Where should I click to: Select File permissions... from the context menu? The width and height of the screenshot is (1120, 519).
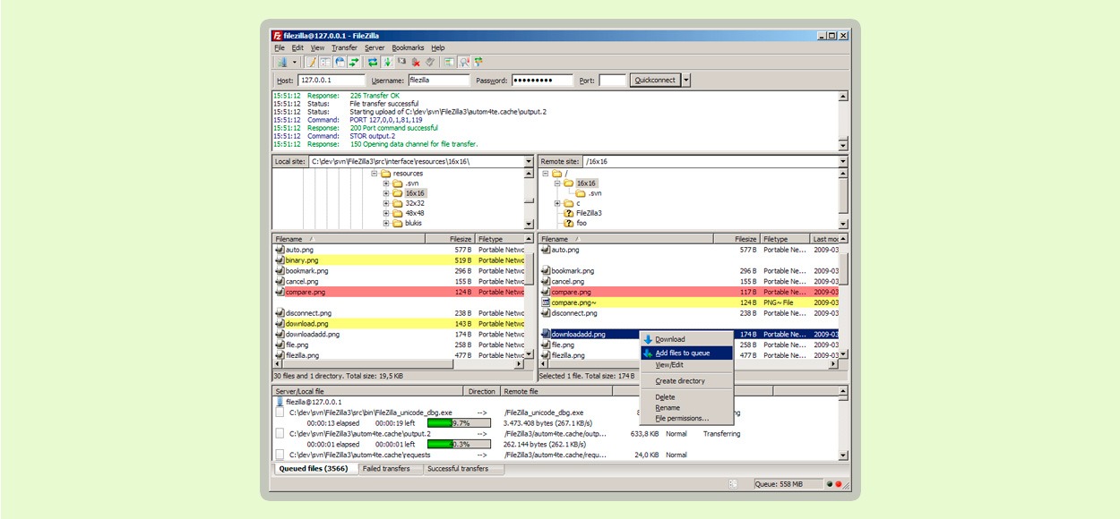(682, 419)
